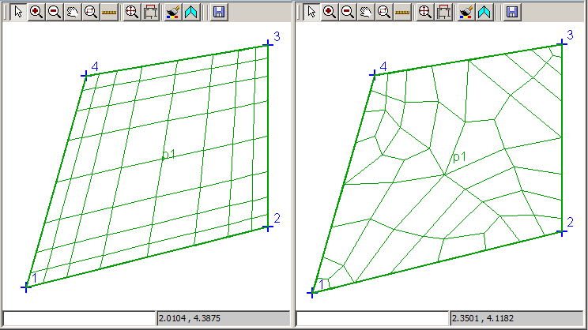Select point 1 in the left mesh view
This screenshot has height=330, width=588.
(x=26, y=287)
